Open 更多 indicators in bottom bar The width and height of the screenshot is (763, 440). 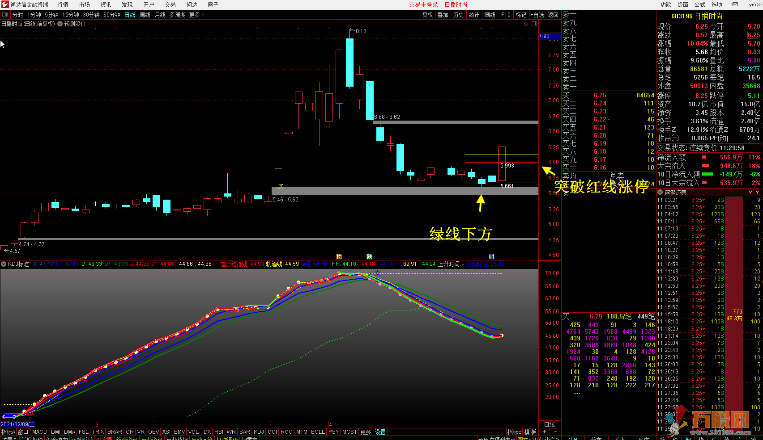[x=366, y=432]
